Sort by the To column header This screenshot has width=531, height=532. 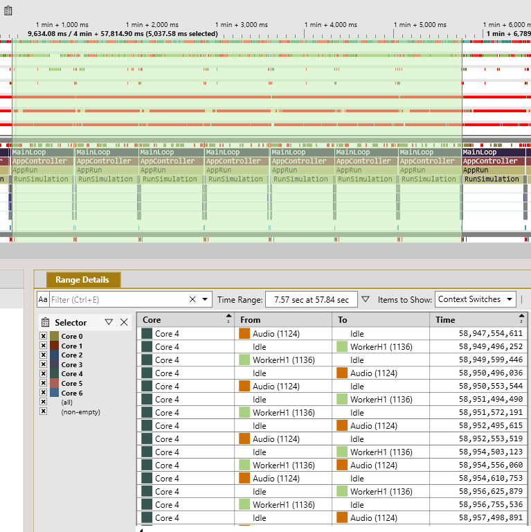381,319
